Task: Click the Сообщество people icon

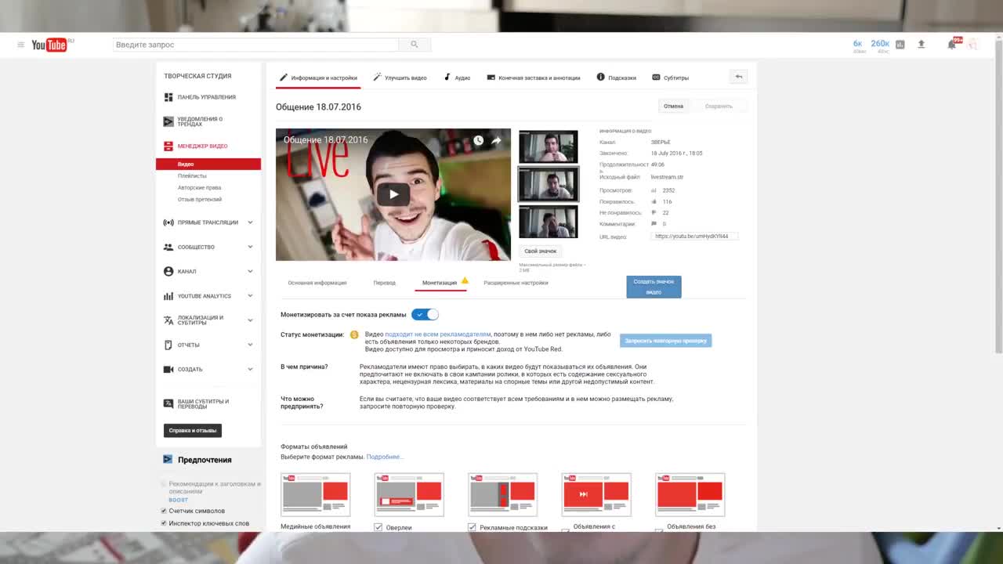Action: click(168, 247)
